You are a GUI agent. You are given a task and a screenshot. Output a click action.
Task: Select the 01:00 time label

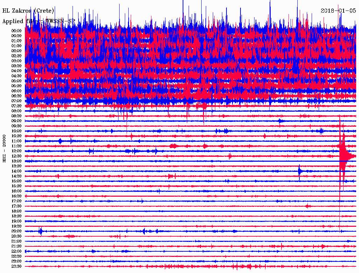point(16,41)
